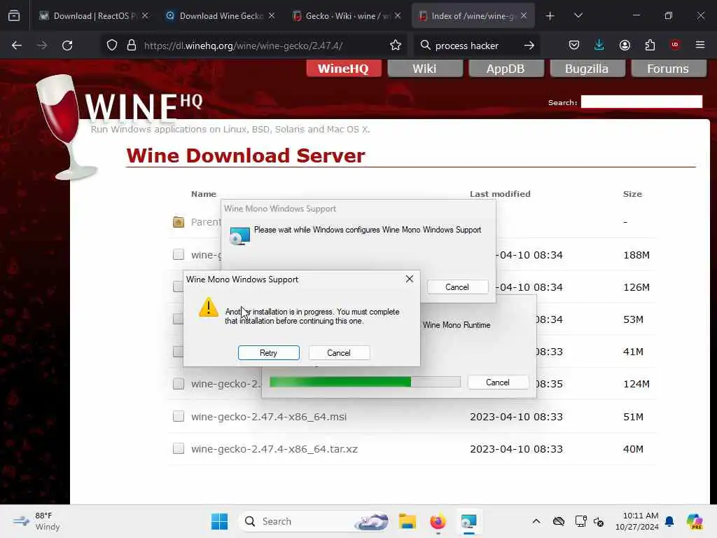Click the site padlock security icon
This screenshot has height=538, width=717.
tap(132, 46)
